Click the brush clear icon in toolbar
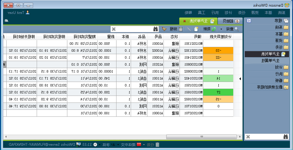This screenshot has height=150, width=293. pyautogui.click(x=164, y=29)
